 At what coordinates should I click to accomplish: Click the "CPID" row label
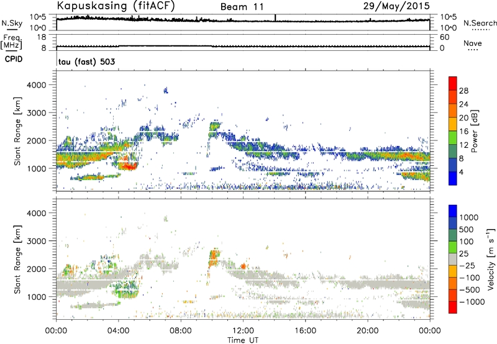14,59
